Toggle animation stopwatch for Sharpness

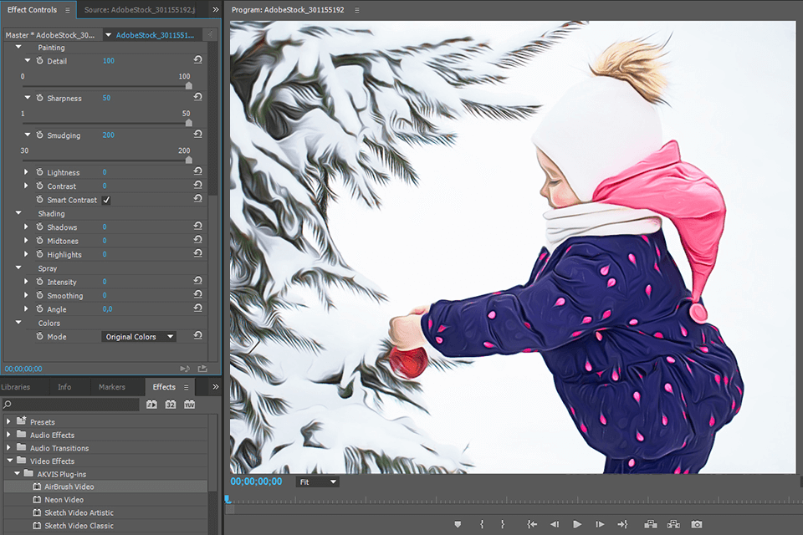tap(39, 98)
